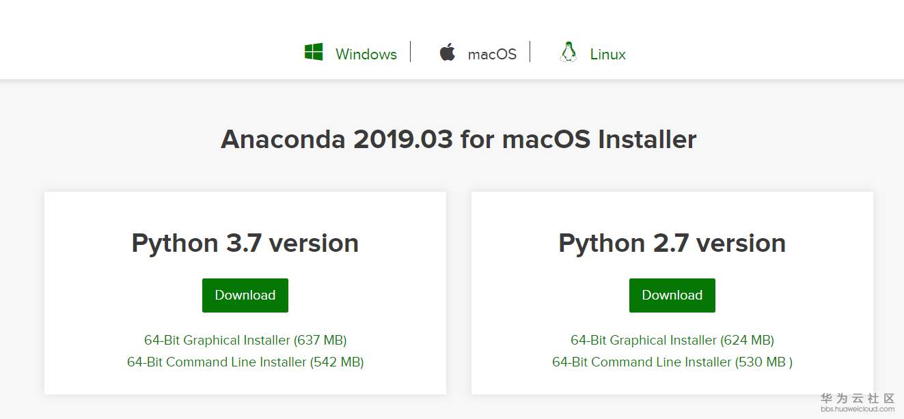The height and width of the screenshot is (419, 904).
Task: Click the Anaconda 2019.03 for macOS Installer heading
Action: [458, 140]
